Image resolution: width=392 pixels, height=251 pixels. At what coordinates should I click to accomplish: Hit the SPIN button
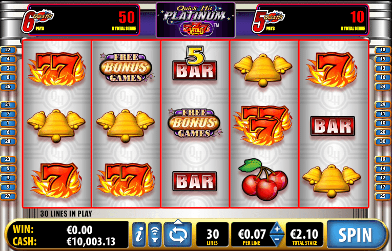(x=355, y=235)
